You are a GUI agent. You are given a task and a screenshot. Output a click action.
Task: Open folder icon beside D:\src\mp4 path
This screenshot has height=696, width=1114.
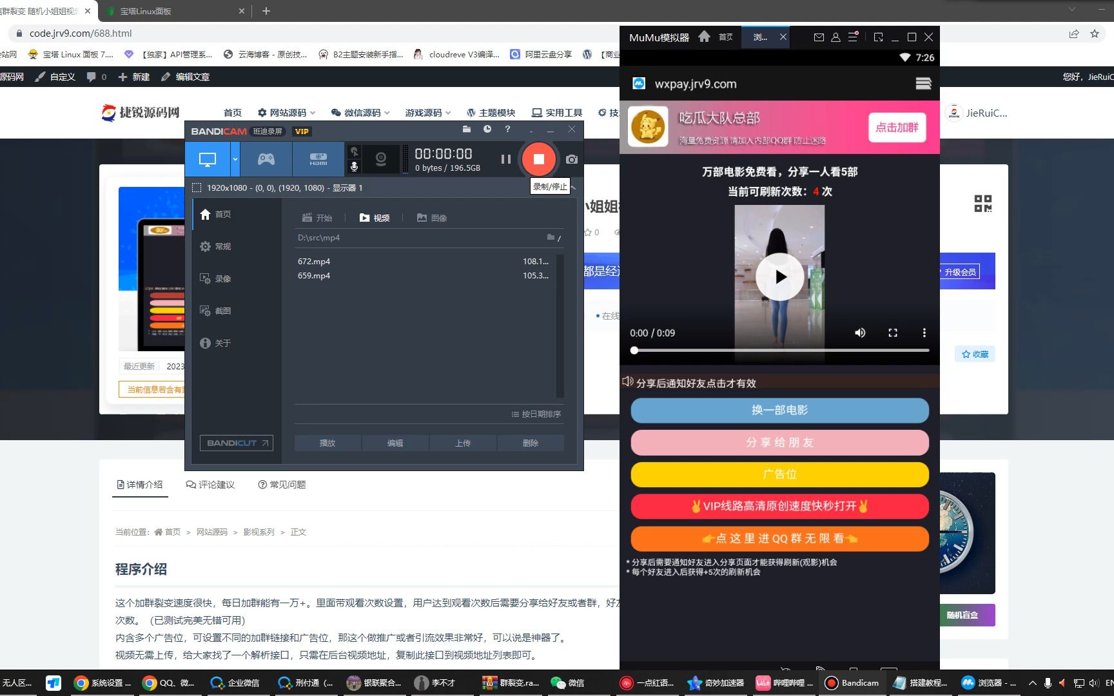(551, 237)
